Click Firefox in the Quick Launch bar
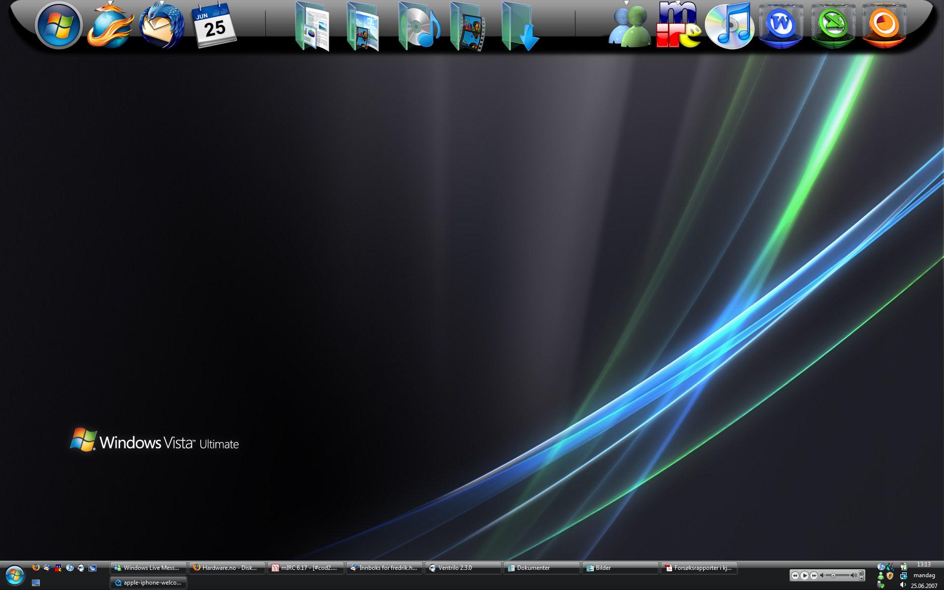 (x=36, y=567)
